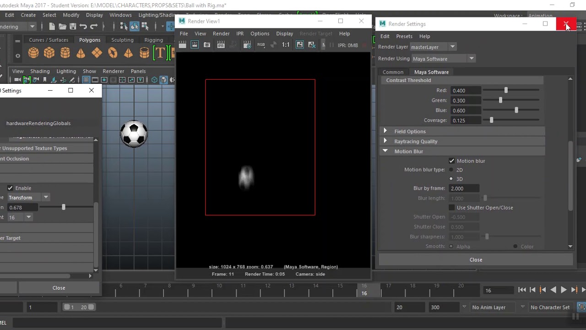Toggle the auto keyframe button near Character Set

pos(581,307)
